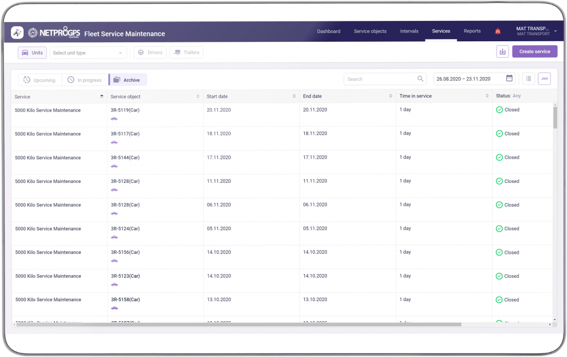Image resolution: width=567 pixels, height=357 pixels.
Task: Open the Status: Any column filter
Action: (508, 96)
